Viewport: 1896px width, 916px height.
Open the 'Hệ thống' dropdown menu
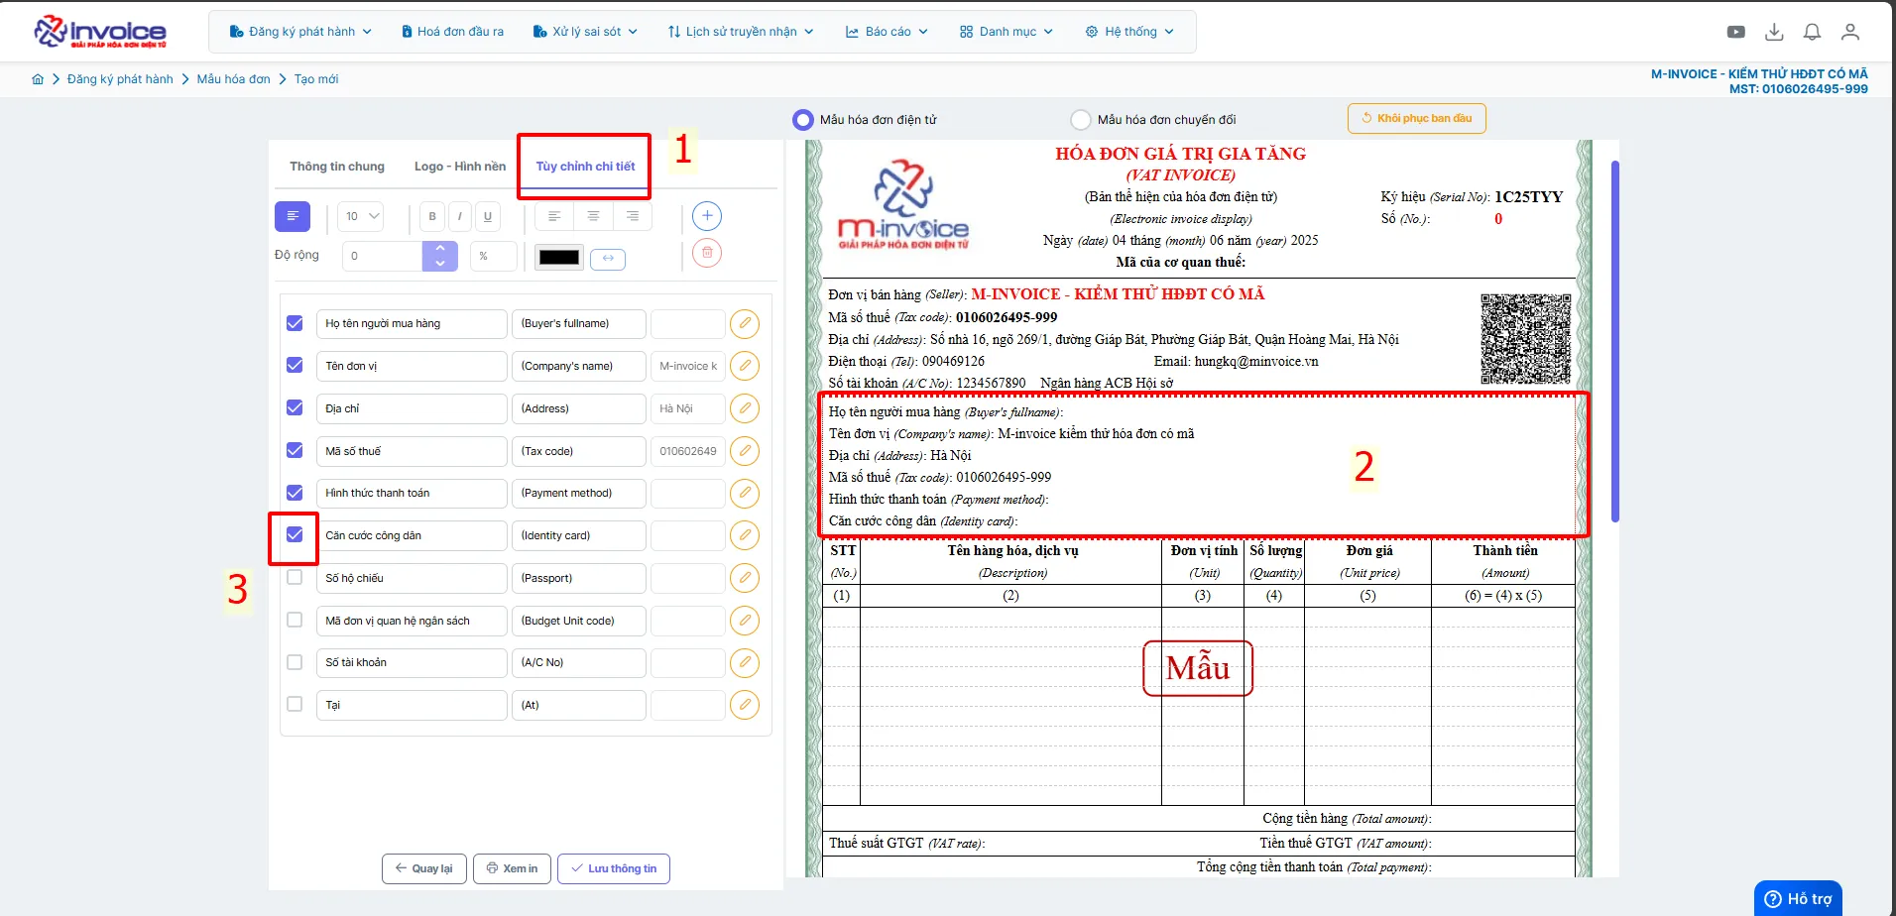pyautogui.click(x=1129, y=32)
